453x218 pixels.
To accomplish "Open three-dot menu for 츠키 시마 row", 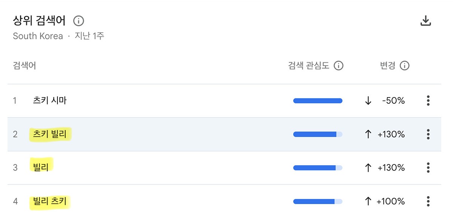I will point(428,101).
